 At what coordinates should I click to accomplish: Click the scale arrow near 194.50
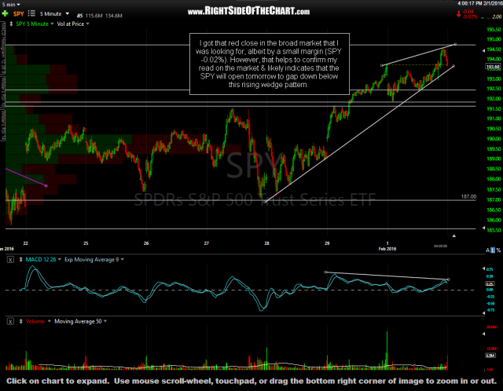pos(484,50)
